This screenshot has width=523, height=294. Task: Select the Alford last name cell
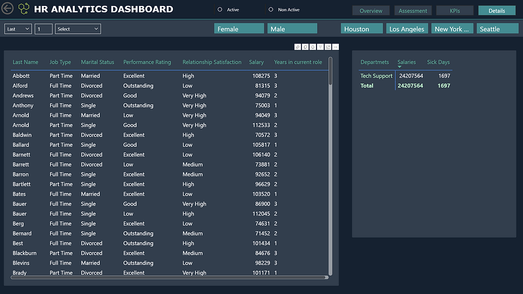click(x=20, y=86)
